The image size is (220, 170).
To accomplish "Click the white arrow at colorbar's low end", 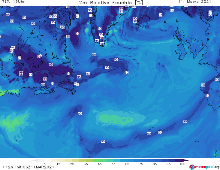I will point(35,160).
